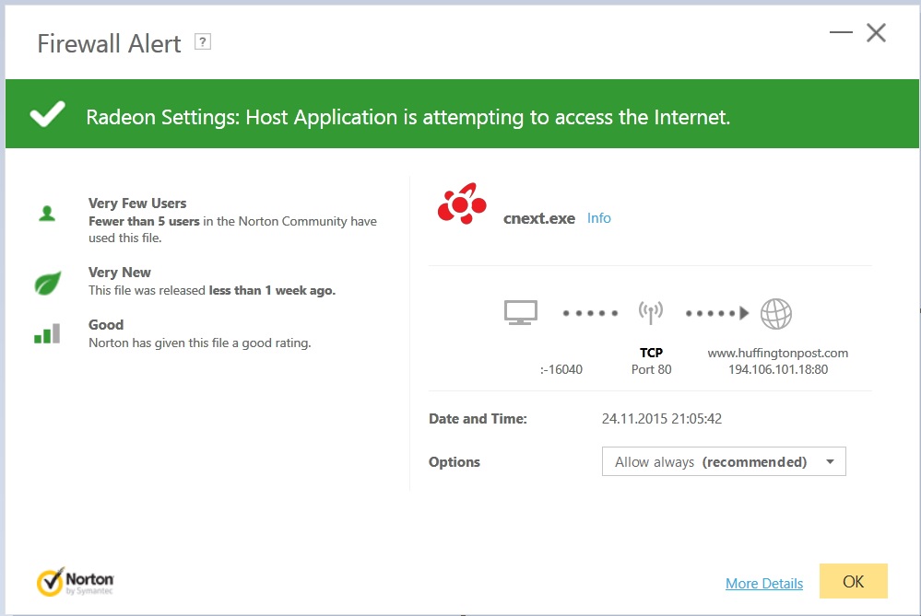The height and width of the screenshot is (616, 921).
Task: Click the white checkmark in green banner
Action: click(x=48, y=114)
